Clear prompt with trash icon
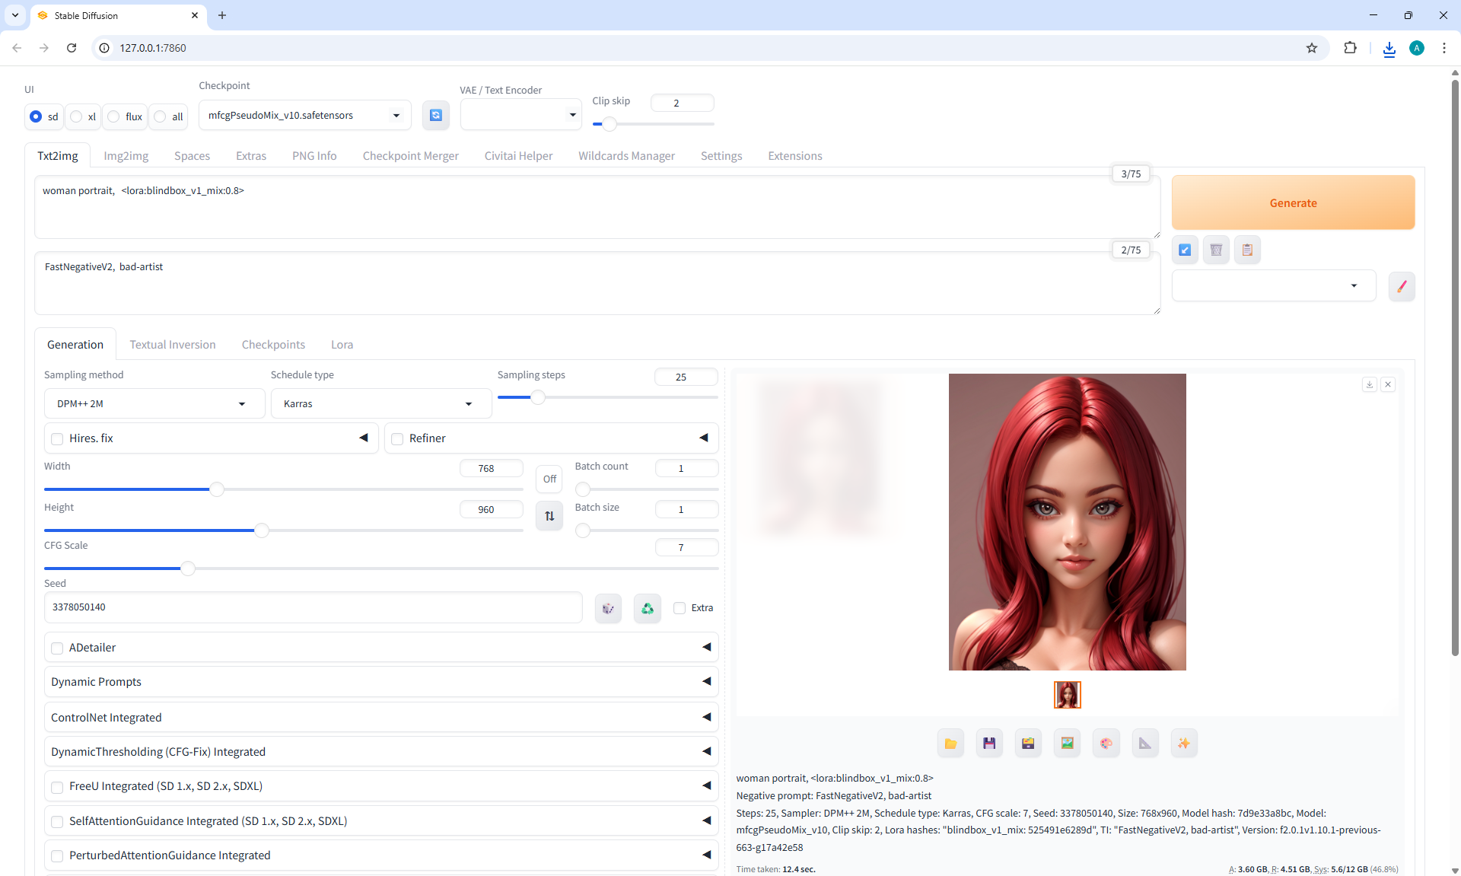The width and height of the screenshot is (1461, 876). [x=1216, y=250]
